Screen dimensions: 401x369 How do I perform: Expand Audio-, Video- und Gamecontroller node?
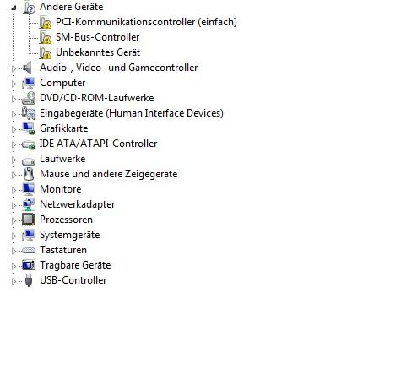(x=14, y=68)
